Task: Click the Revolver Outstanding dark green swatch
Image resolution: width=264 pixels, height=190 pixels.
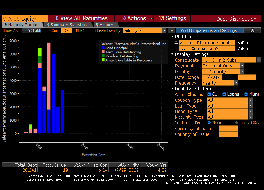Action: 103,56
